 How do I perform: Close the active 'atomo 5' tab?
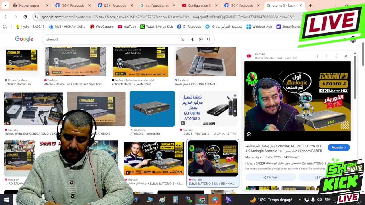301,5
